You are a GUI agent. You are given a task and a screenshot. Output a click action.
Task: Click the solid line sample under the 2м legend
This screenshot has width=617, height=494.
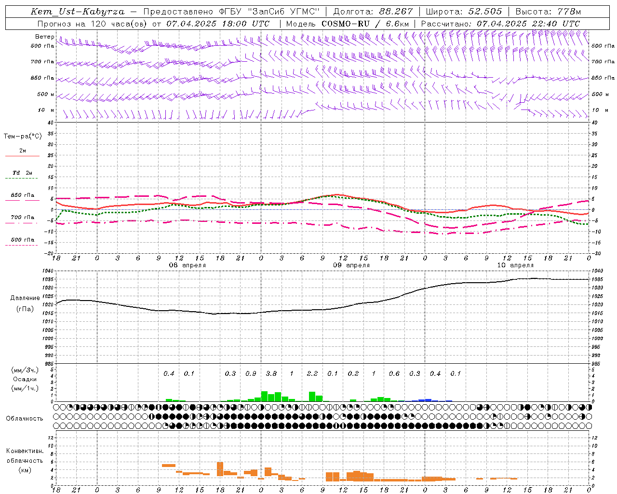click(x=22, y=156)
